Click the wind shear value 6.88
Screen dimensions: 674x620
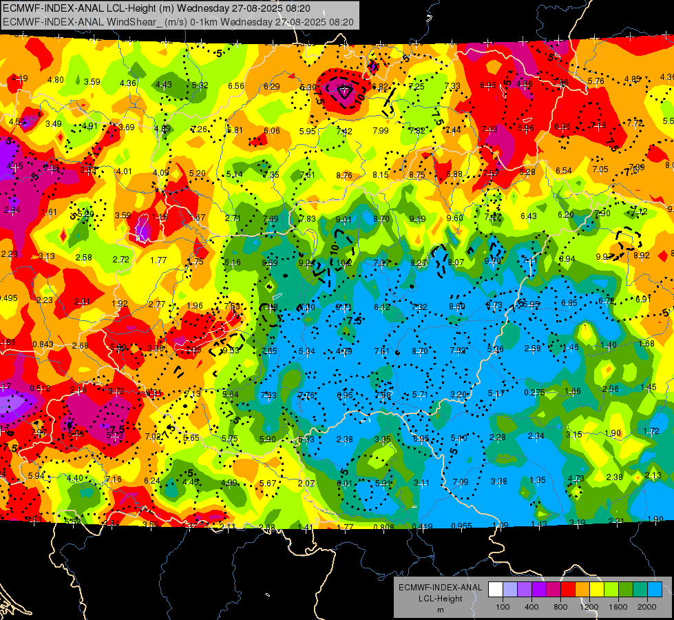click(454, 174)
